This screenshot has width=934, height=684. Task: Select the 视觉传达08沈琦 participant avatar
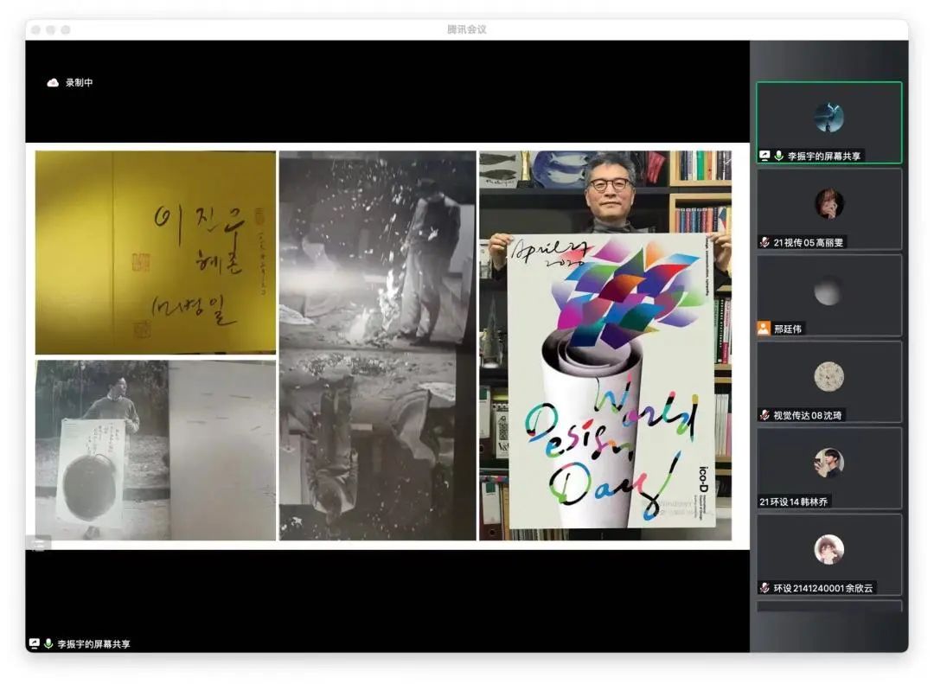[828, 376]
